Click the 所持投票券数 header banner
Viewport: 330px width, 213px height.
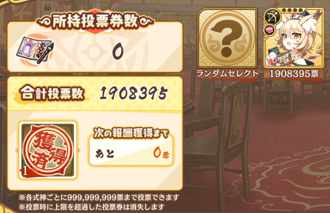95,21
